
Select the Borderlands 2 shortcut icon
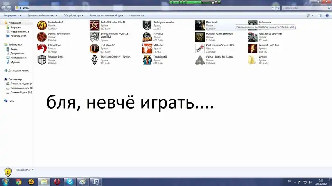pos(42,25)
